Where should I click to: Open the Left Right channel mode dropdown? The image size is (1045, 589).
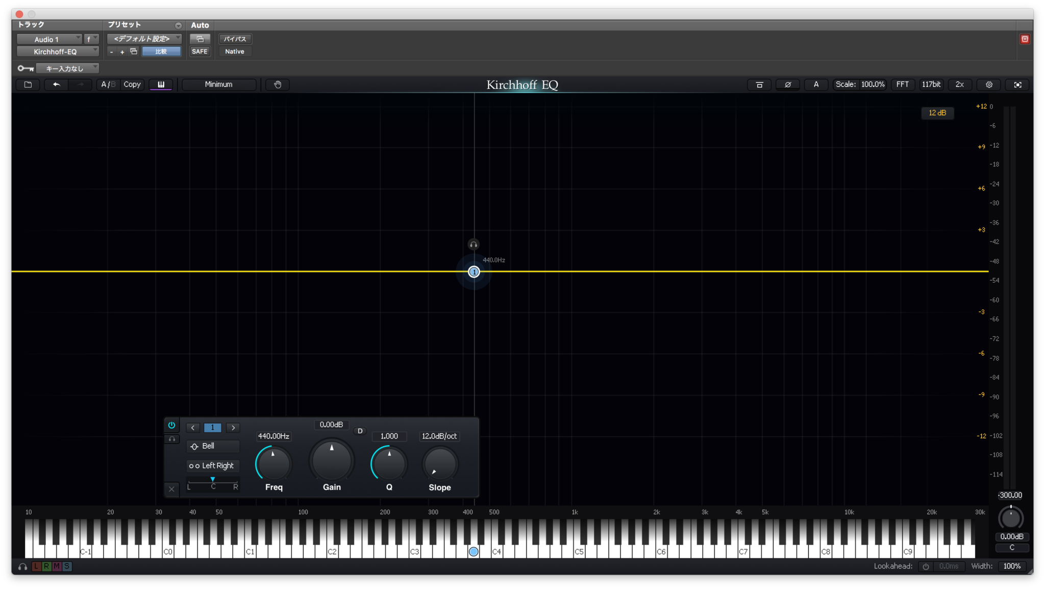click(x=213, y=465)
